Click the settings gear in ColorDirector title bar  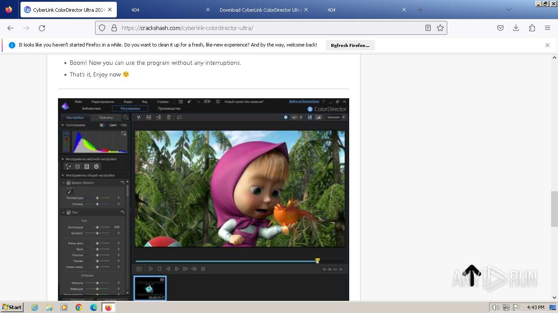coord(218,101)
